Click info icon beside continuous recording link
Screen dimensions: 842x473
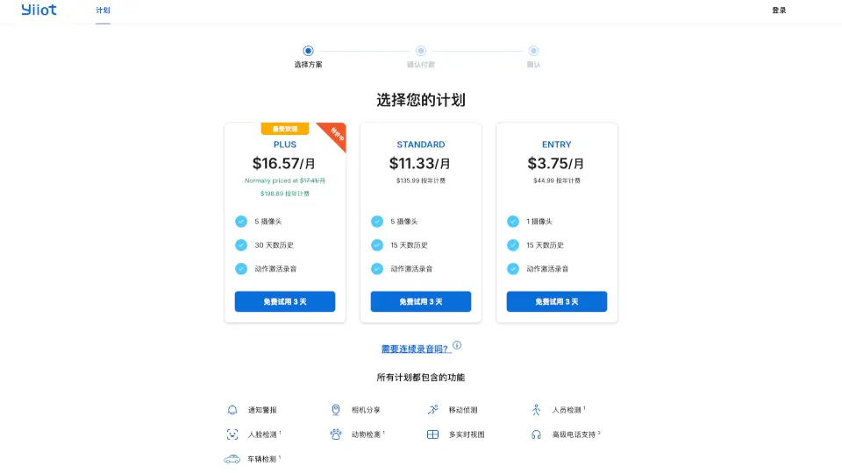pyautogui.click(x=457, y=345)
